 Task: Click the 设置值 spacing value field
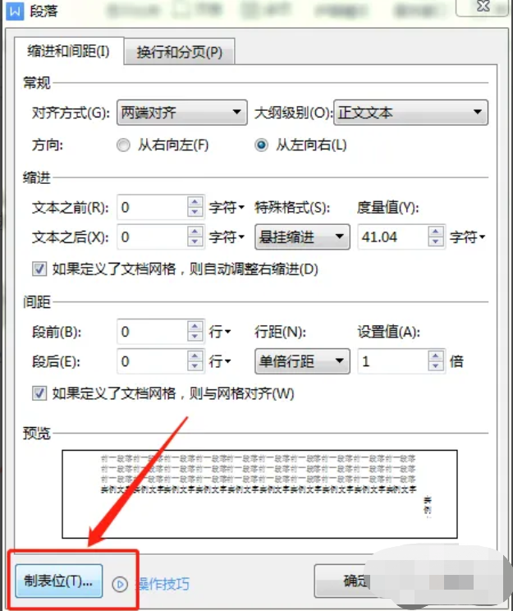(391, 361)
